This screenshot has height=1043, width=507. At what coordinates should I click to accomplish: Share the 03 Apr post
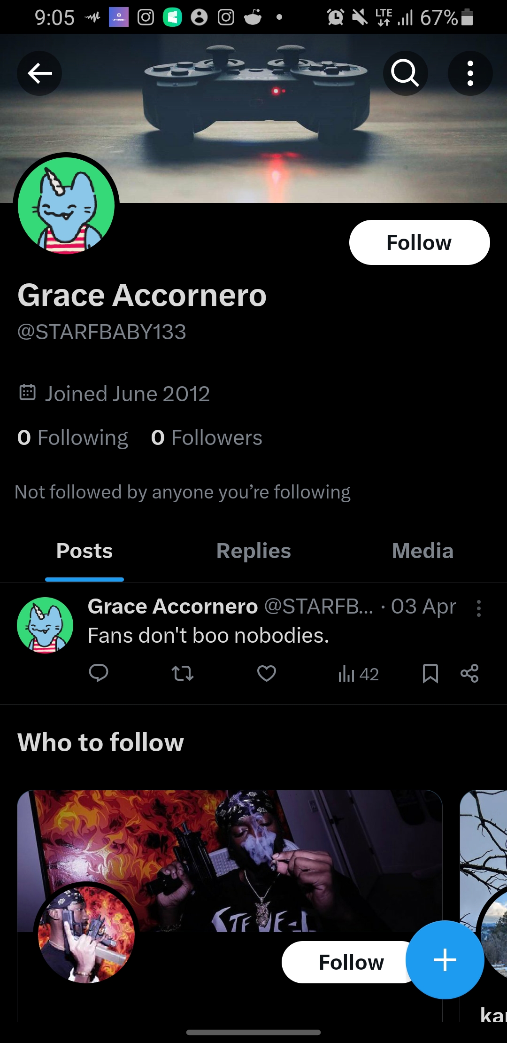pos(469,673)
